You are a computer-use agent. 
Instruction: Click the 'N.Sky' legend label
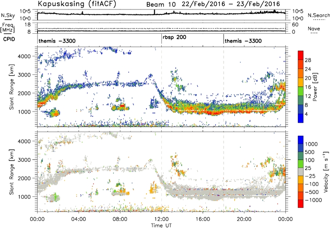click(x=8, y=15)
